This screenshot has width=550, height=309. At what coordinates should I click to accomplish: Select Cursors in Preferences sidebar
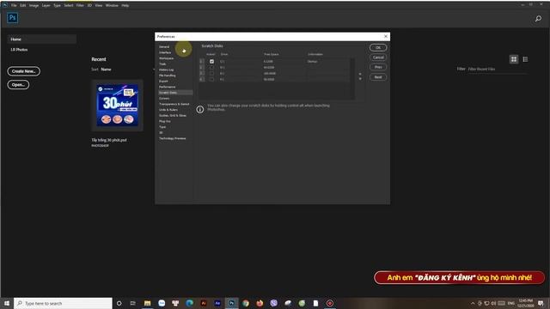[164, 99]
